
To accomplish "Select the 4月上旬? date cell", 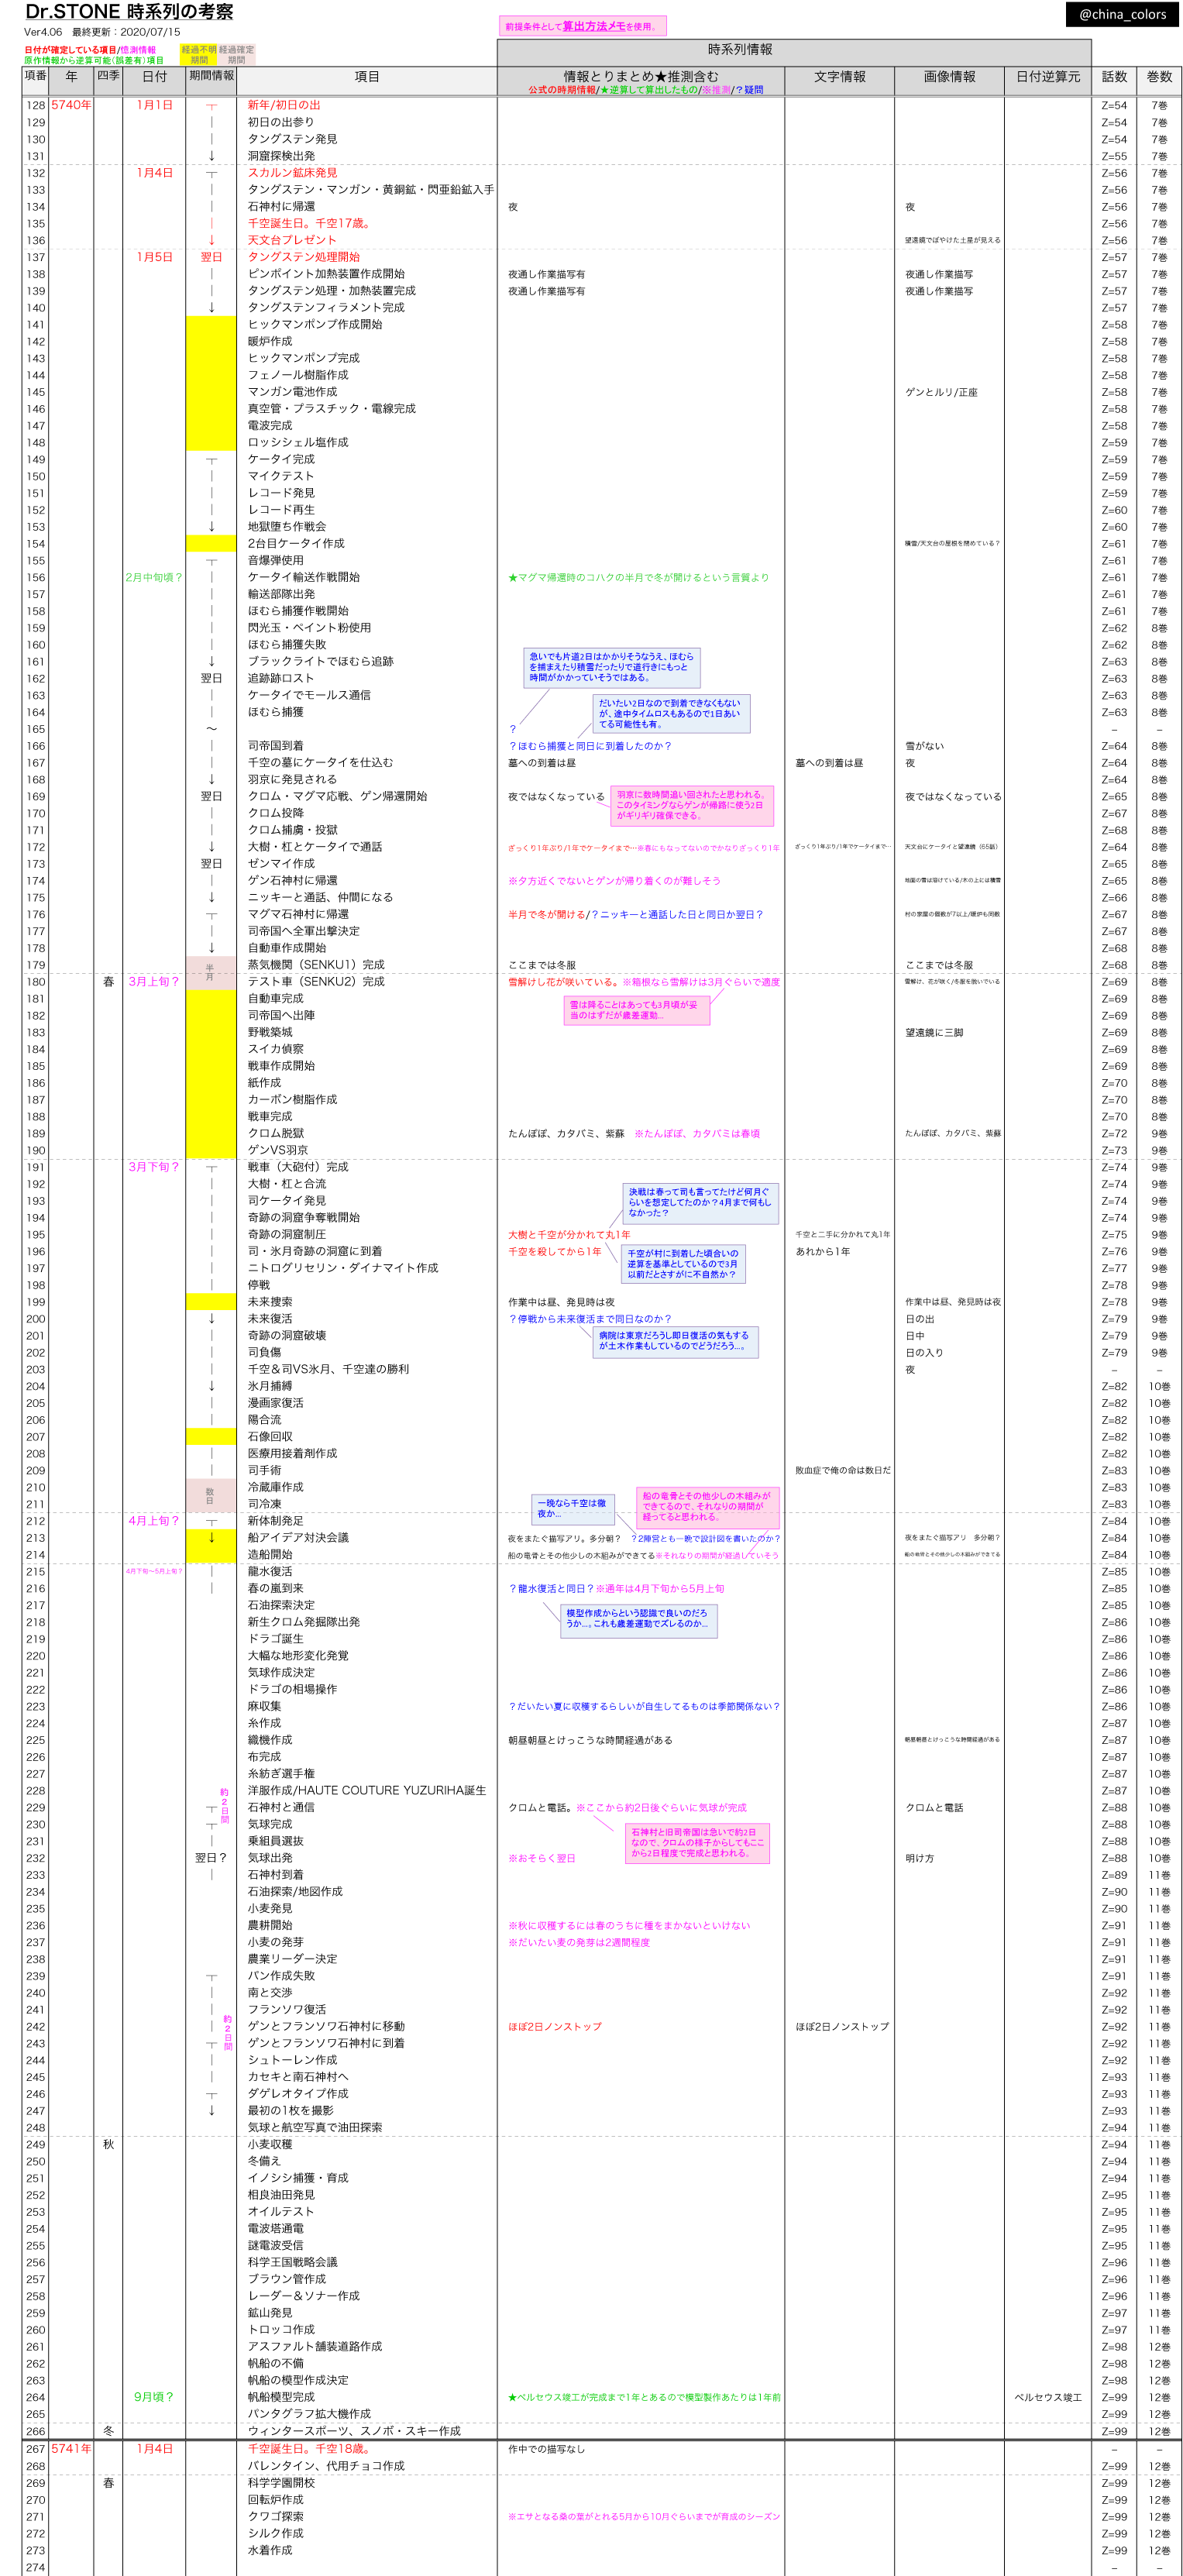I will click(154, 1521).
